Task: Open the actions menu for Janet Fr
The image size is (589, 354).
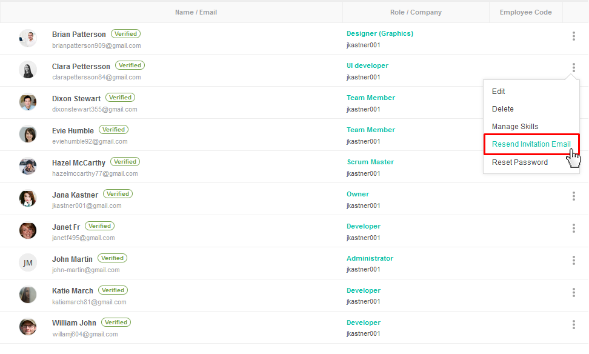Action: click(x=573, y=228)
